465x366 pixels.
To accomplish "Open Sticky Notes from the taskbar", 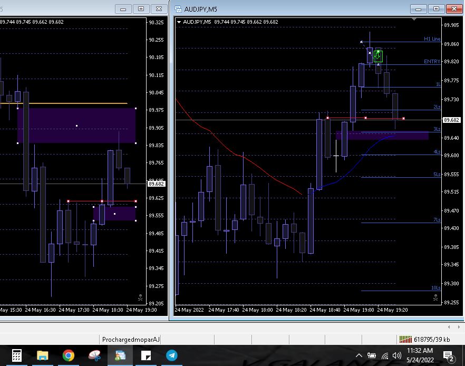I will [x=146, y=355].
